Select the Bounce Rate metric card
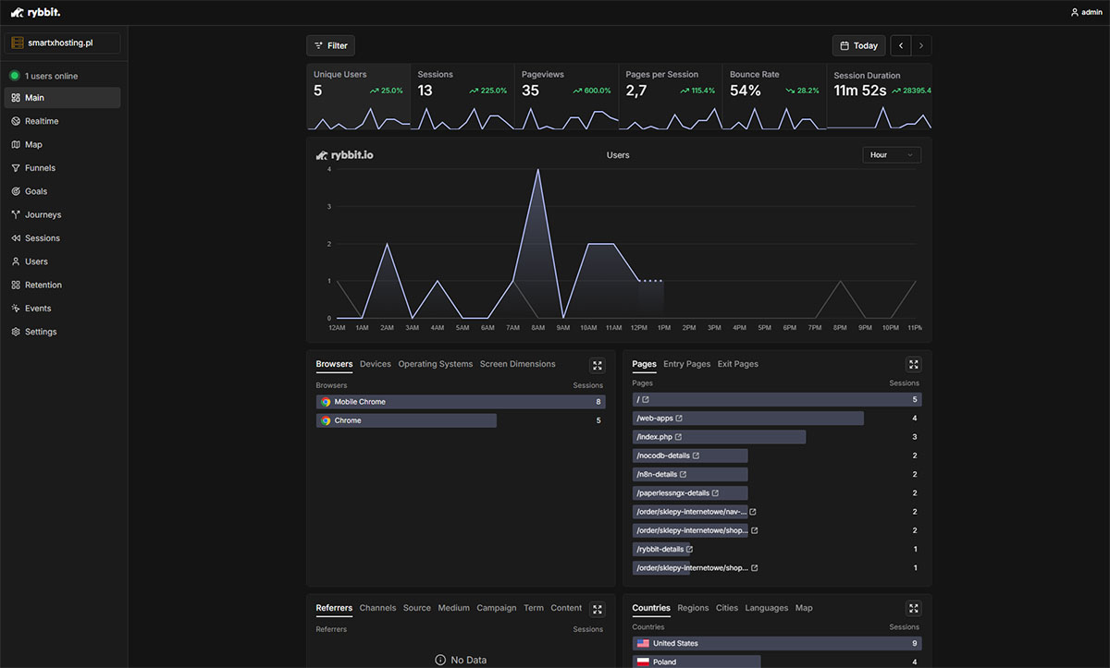The height and width of the screenshot is (668, 1110). pos(773,96)
